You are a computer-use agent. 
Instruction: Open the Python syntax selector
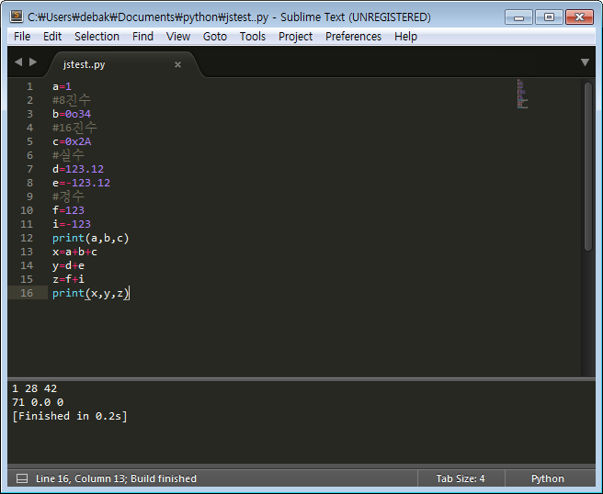pyautogui.click(x=547, y=478)
